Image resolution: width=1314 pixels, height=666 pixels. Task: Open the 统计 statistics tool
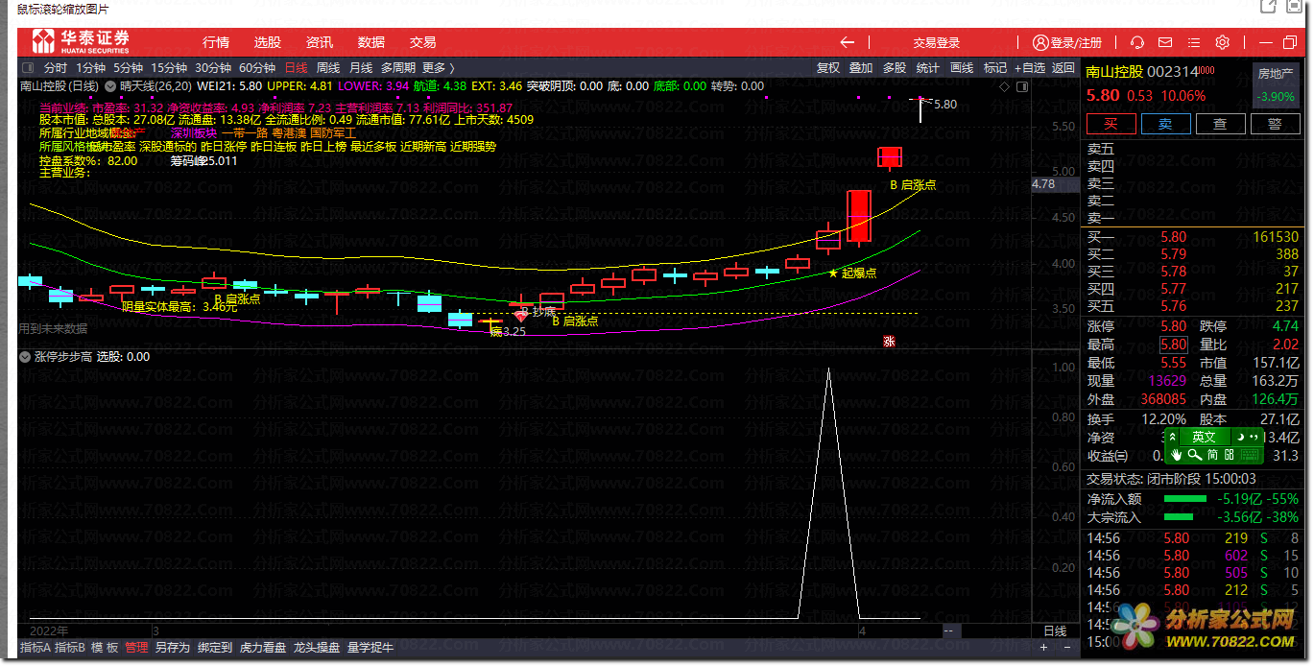tap(928, 68)
